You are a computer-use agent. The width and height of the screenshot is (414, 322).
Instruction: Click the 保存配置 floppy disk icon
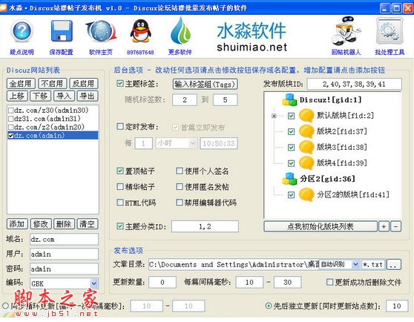tap(62, 31)
